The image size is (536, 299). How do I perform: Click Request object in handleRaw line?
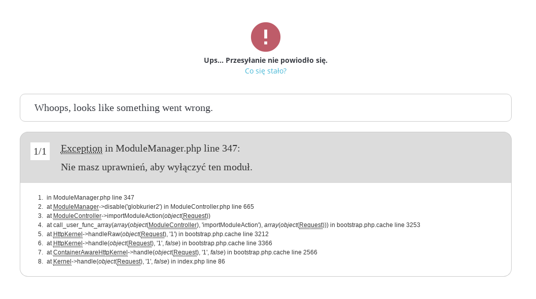(x=153, y=235)
